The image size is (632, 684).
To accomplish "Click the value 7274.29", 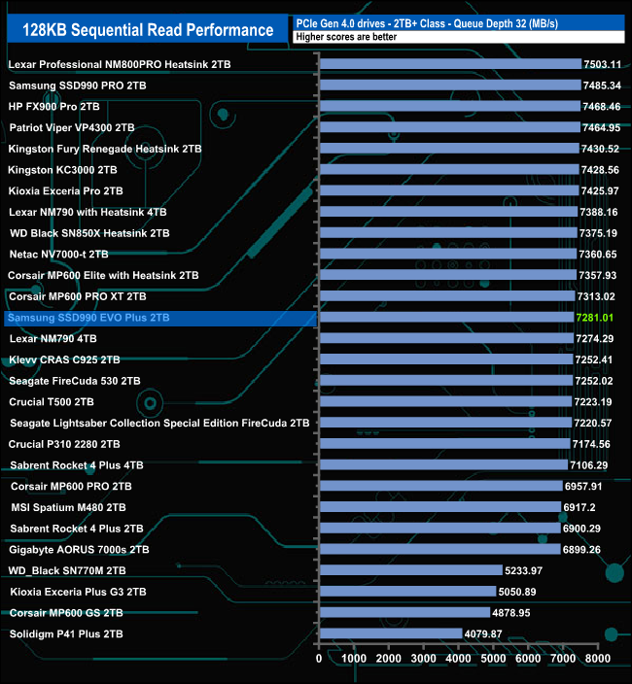I will point(594,338).
